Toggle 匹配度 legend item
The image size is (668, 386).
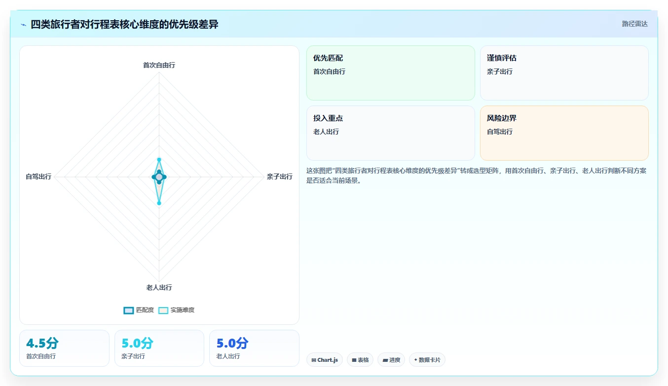139,310
